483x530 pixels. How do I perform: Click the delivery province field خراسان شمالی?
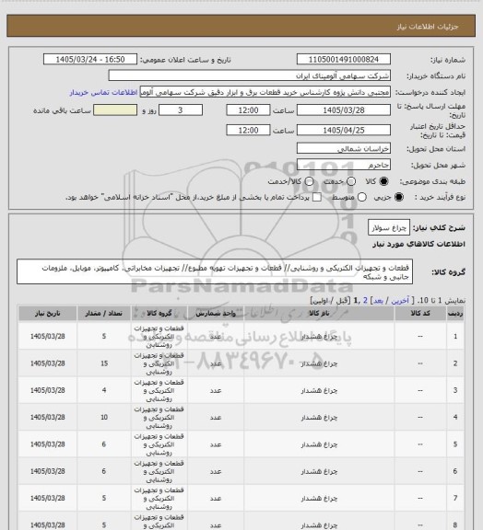[x=344, y=148]
